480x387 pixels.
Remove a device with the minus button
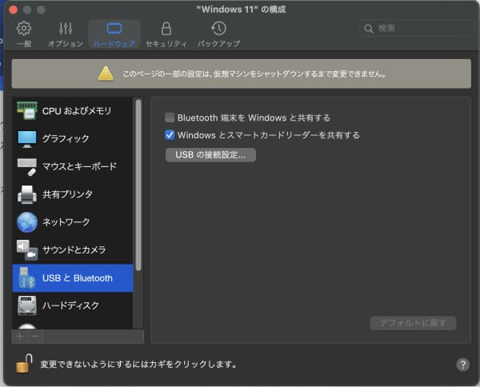(35, 337)
